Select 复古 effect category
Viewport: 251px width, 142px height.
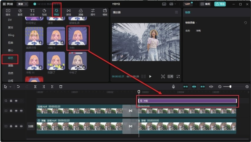(x=11, y=27)
